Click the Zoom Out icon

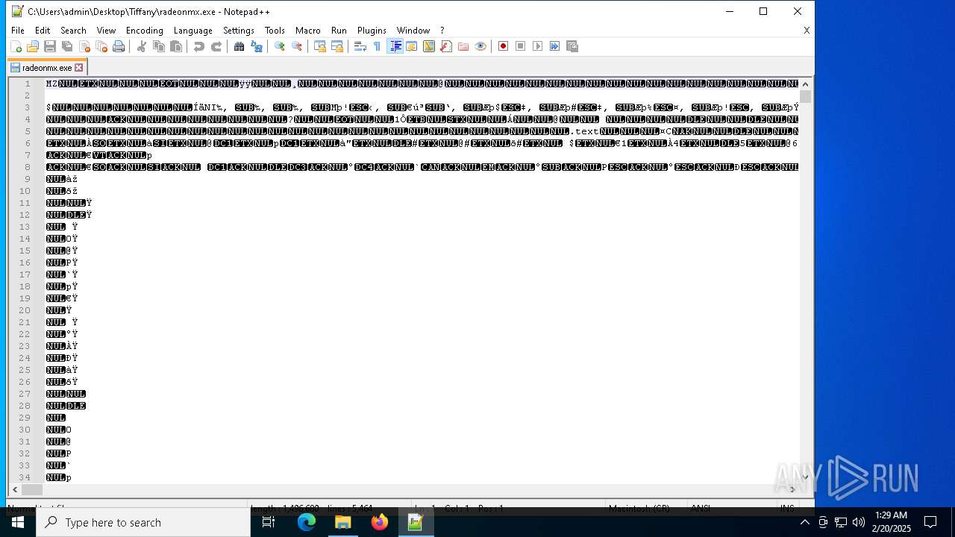(x=297, y=46)
